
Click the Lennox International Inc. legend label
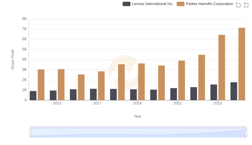click(x=152, y=4)
